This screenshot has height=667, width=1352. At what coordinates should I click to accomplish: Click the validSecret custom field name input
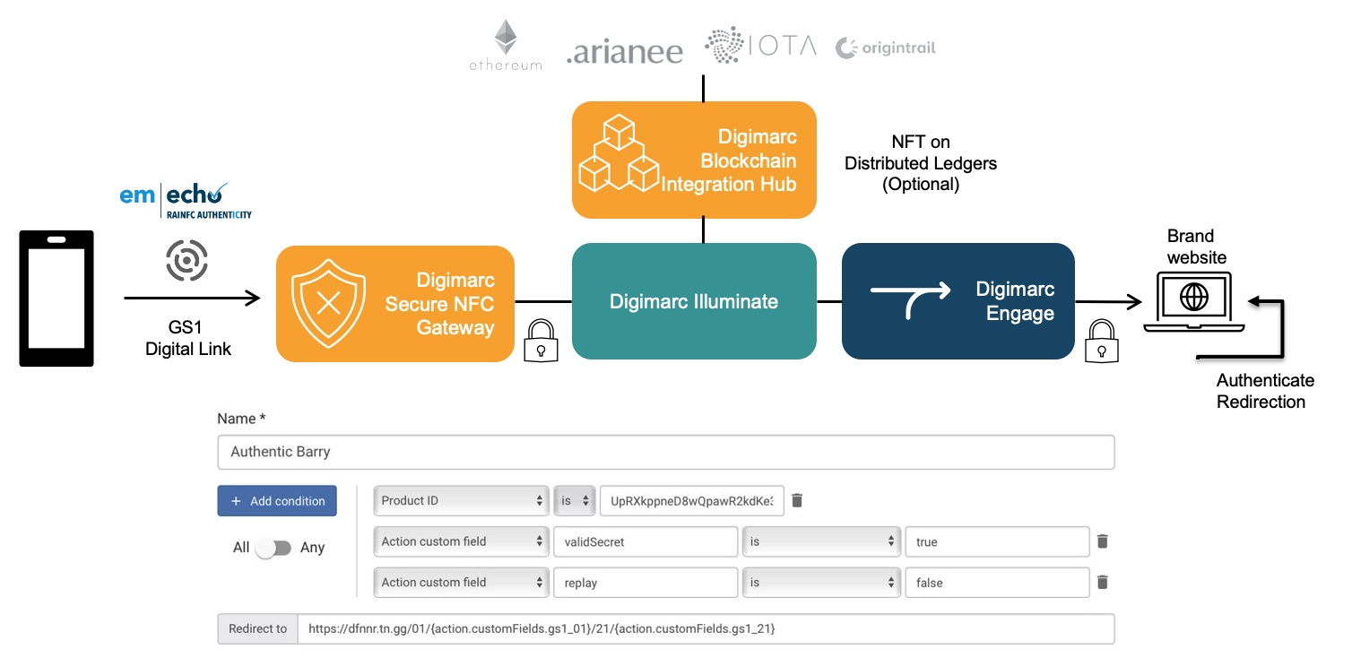pos(646,541)
